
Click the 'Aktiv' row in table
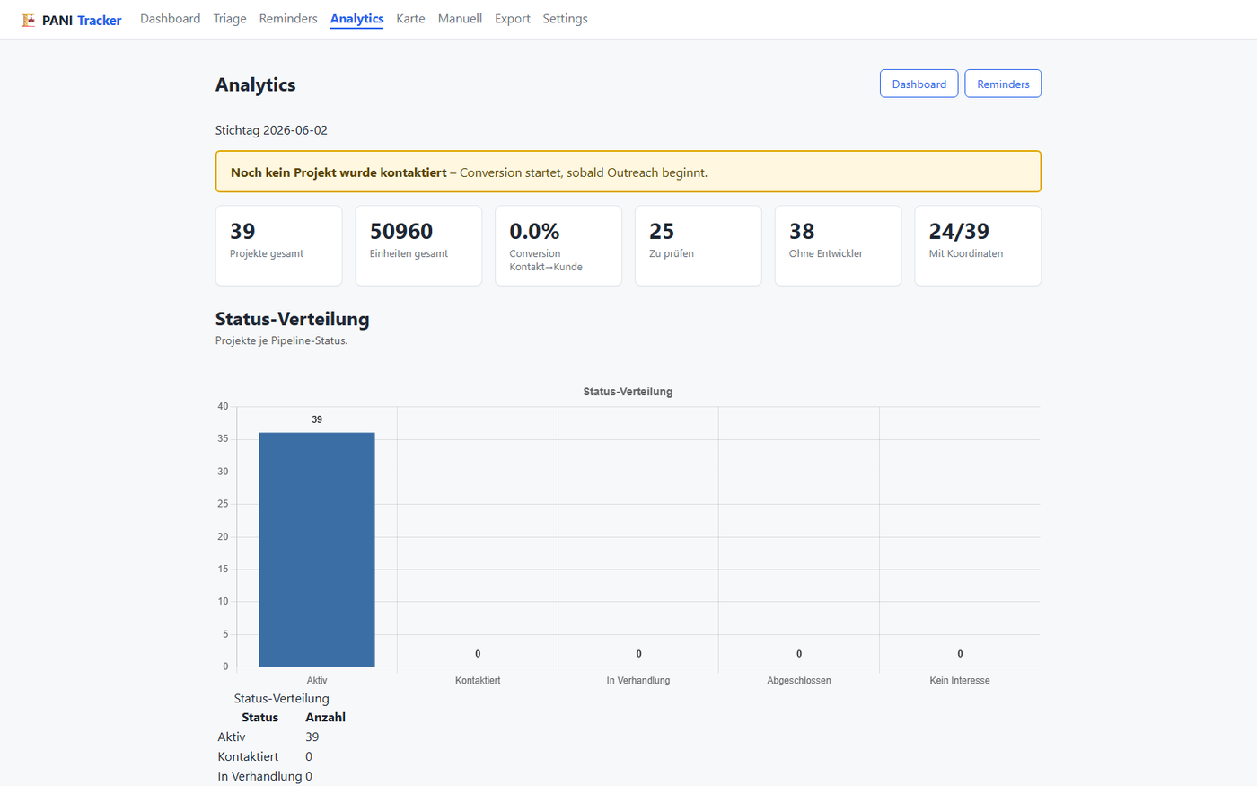pyautogui.click(x=281, y=737)
